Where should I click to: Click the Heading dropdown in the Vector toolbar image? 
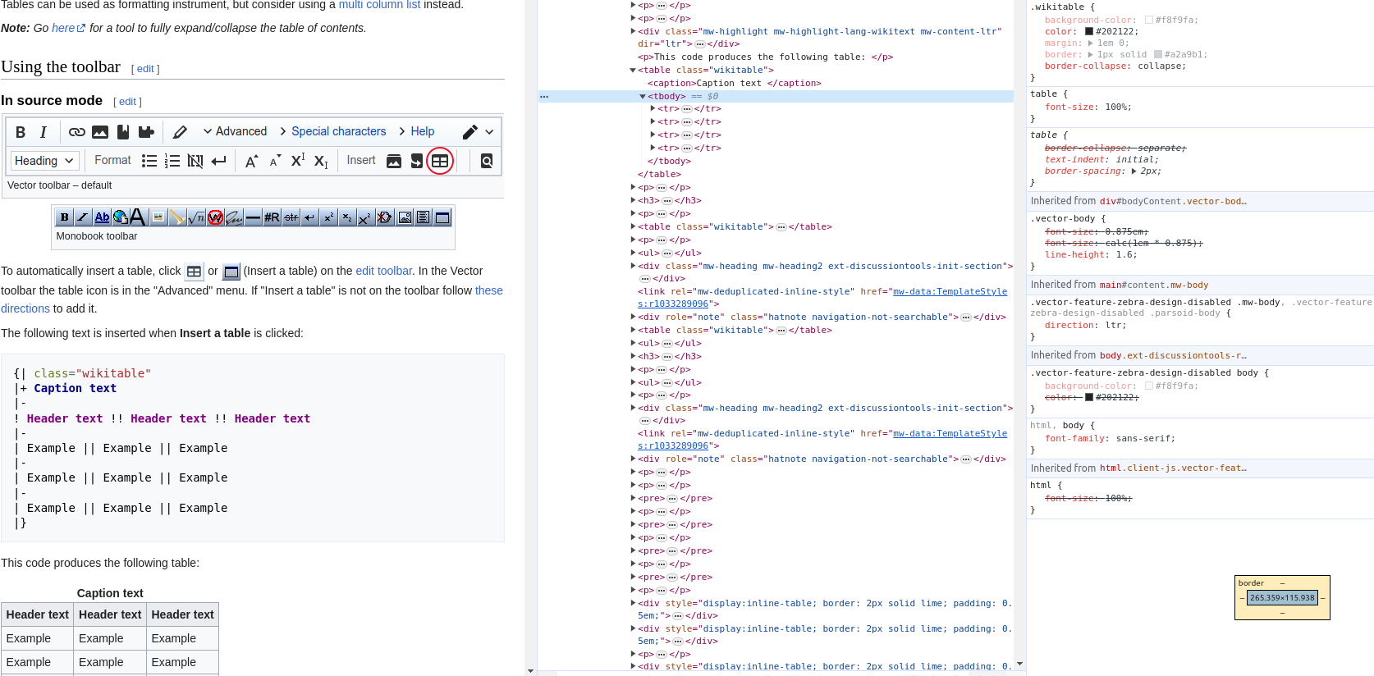[44, 161]
